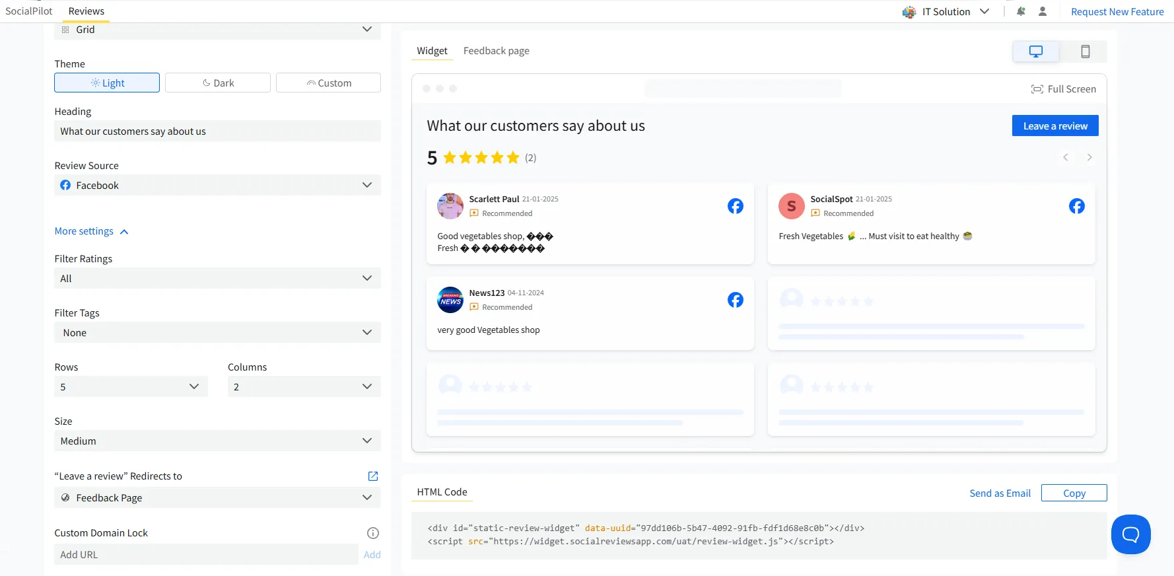
Task: Click SocialPilot header item
Action: click(x=29, y=11)
